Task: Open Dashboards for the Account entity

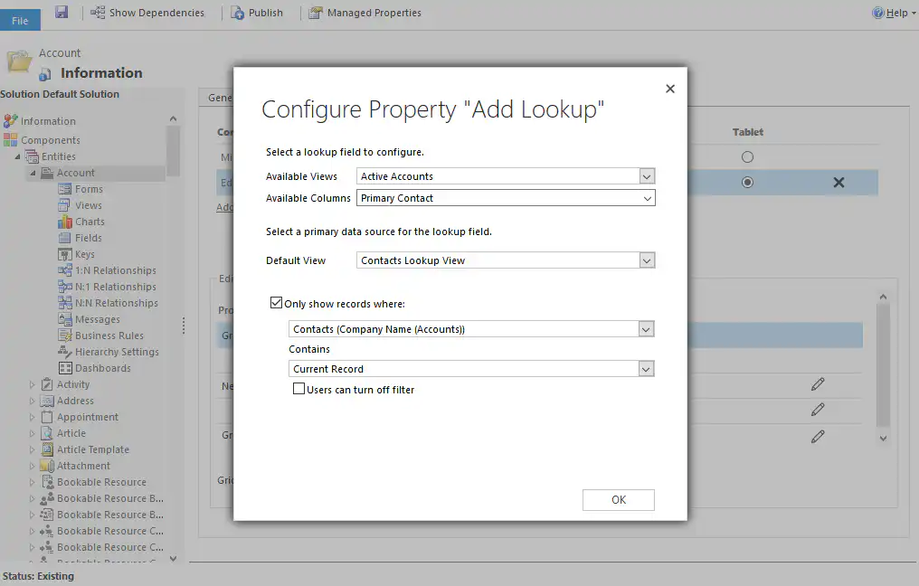Action: 97,367
